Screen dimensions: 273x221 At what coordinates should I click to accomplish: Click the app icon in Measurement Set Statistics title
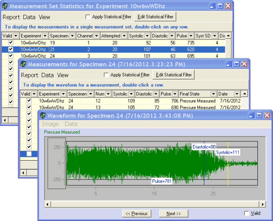5,6
